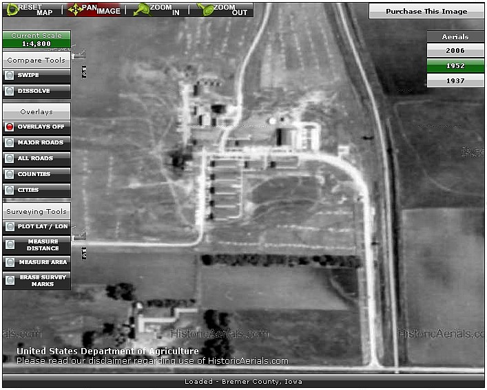Screen dimensions: 487x390
Task: Enable the Major Roads overlay
Action: (37, 142)
